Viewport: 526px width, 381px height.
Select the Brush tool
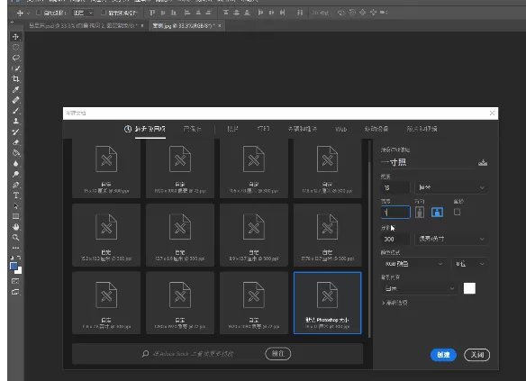pos(16,111)
